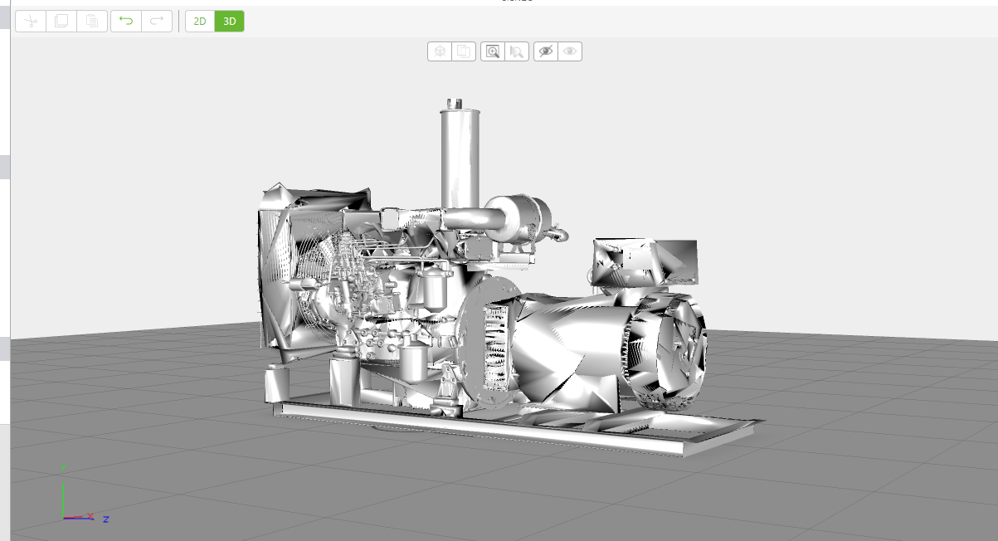Select the zoom-to-selection magnifier icon
The image size is (998, 541).
click(x=516, y=51)
